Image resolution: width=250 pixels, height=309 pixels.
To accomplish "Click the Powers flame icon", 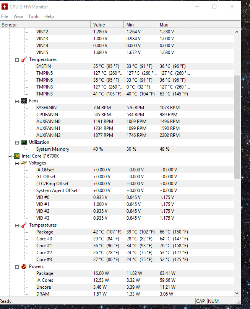I will pos(24,266).
